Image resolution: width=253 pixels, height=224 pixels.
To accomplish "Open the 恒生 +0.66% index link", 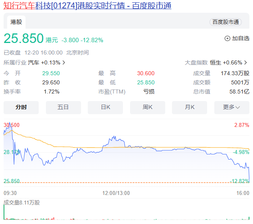I will point(226,62).
